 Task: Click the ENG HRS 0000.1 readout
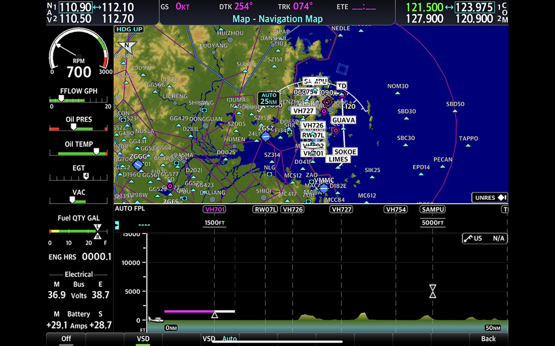click(80, 257)
